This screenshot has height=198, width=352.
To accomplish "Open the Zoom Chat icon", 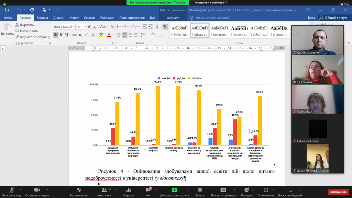I will coord(148,190).
